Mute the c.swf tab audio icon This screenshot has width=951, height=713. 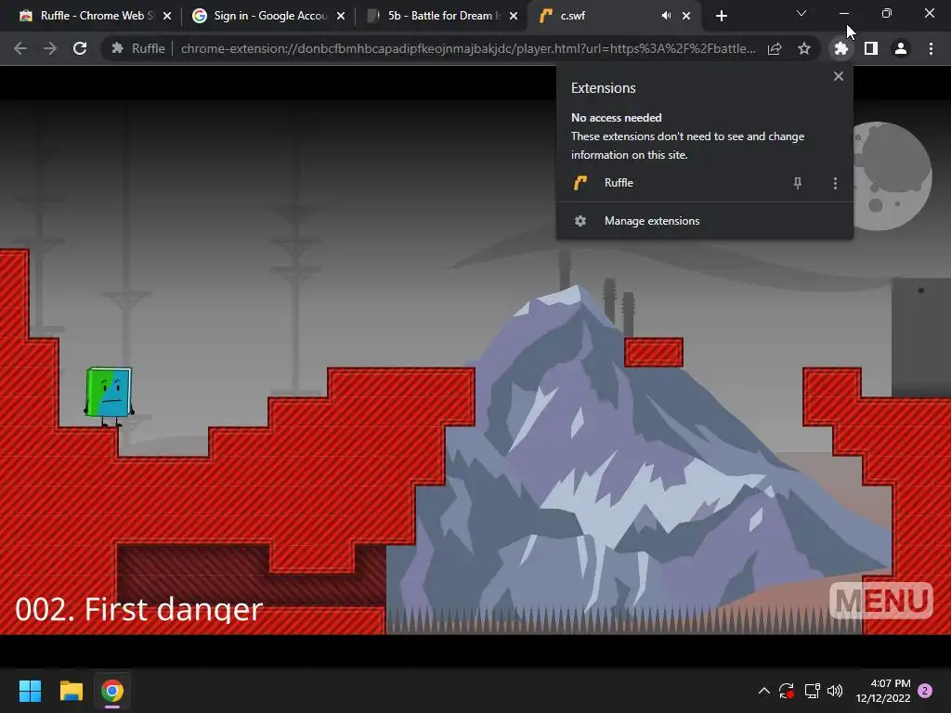(x=666, y=16)
